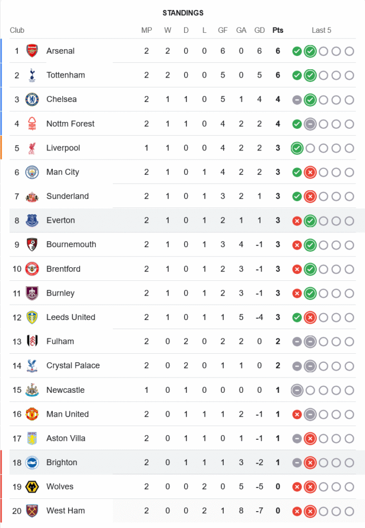The width and height of the screenshot is (365, 528).
Task: Click the Liverpool club crest icon
Action: tap(32, 148)
